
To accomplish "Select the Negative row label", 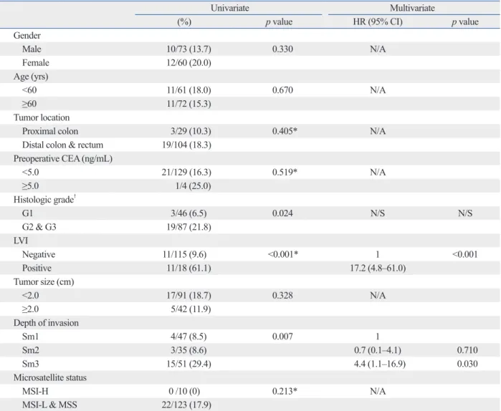I will point(39,255).
